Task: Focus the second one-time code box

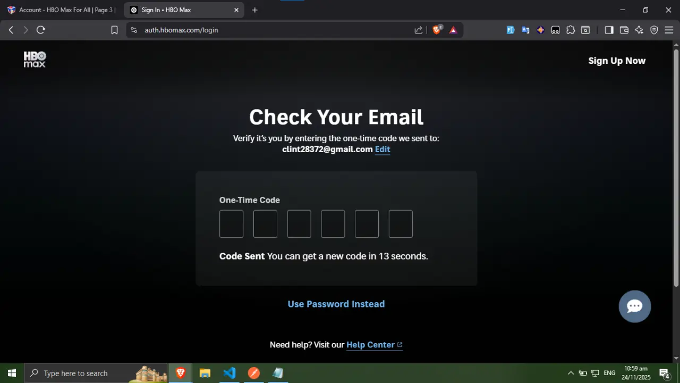Action: click(x=265, y=224)
